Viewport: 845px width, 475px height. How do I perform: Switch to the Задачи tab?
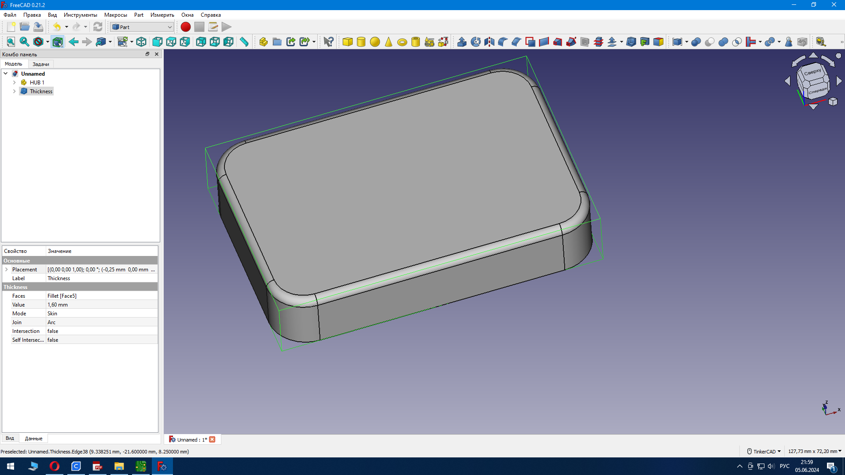(x=41, y=64)
